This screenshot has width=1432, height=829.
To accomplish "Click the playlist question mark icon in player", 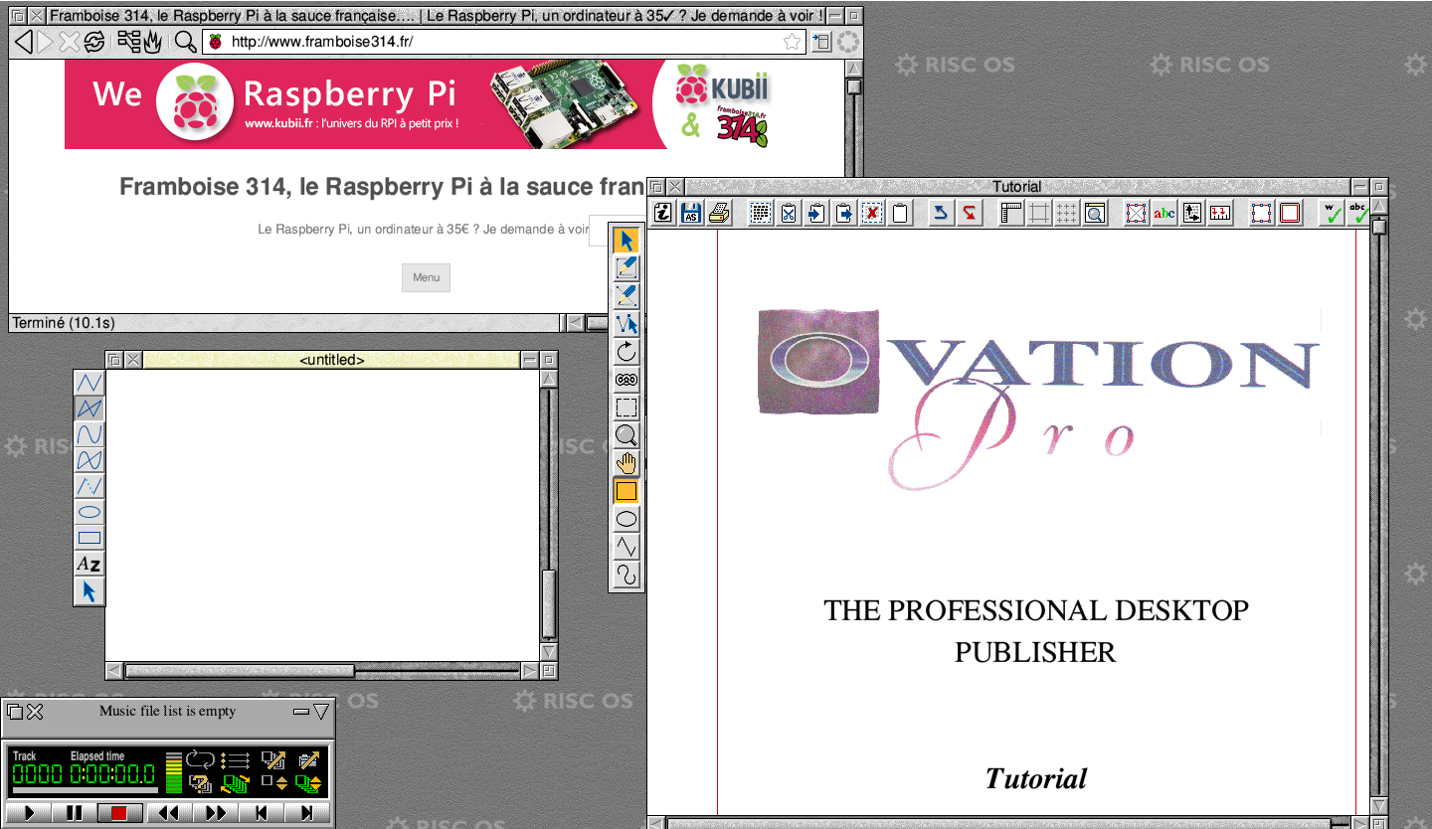I will click(x=200, y=783).
